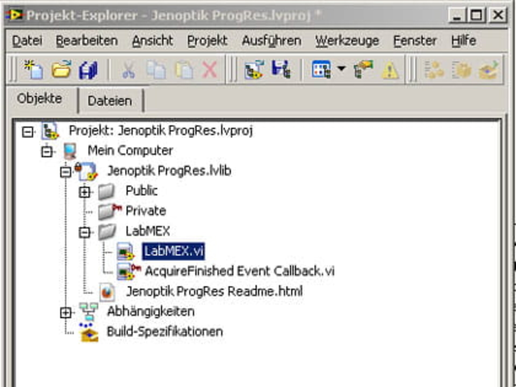Select Mein Computer in the tree
Viewport: 516px width, 387px height.
130,150
